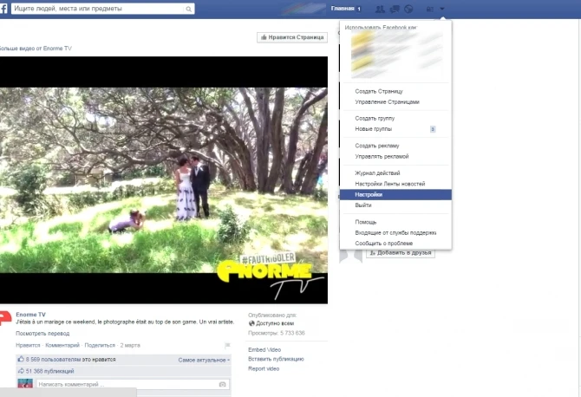
Task: Select Сообщить о проблеме menu item
Action: (x=383, y=244)
